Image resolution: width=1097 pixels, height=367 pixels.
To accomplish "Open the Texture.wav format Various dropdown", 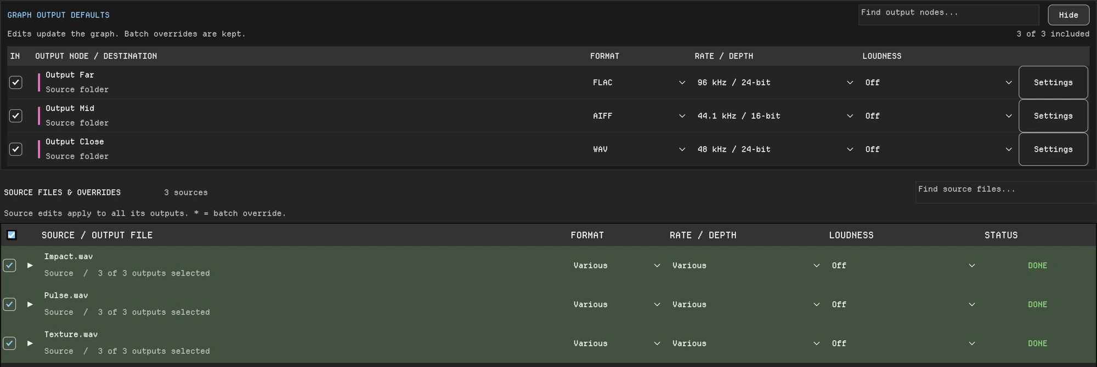I will coord(617,343).
